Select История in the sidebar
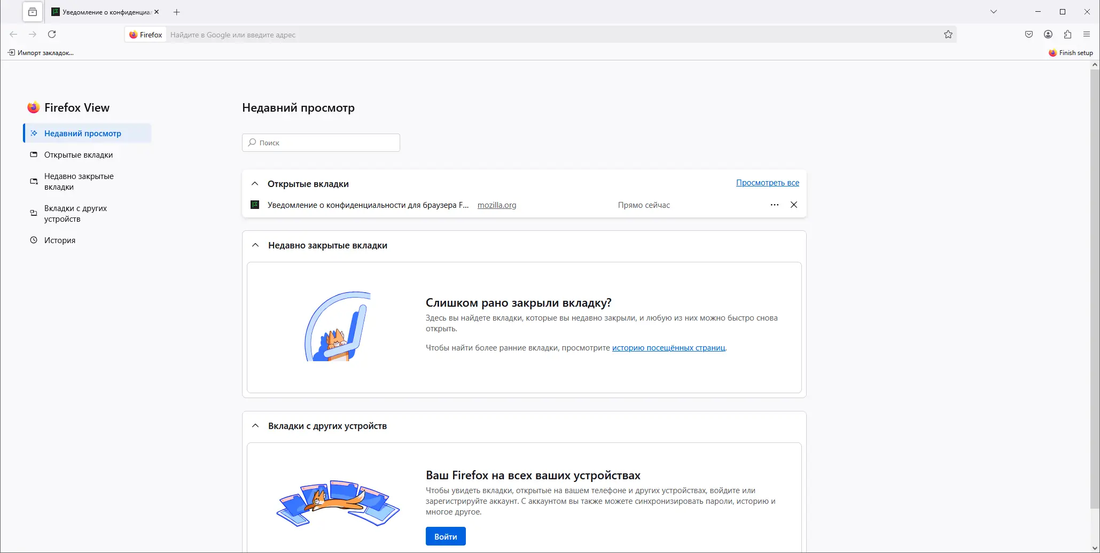Image resolution: width=1100 pixels, height=553 pixels. [x=59, y=240]
